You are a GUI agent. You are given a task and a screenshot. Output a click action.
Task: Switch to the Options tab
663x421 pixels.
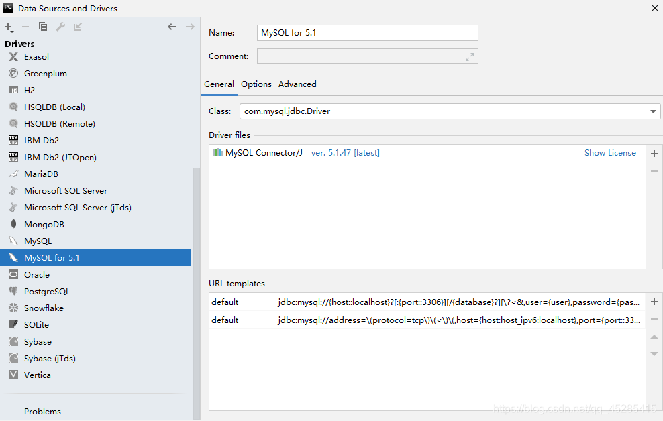coord(256,84)
